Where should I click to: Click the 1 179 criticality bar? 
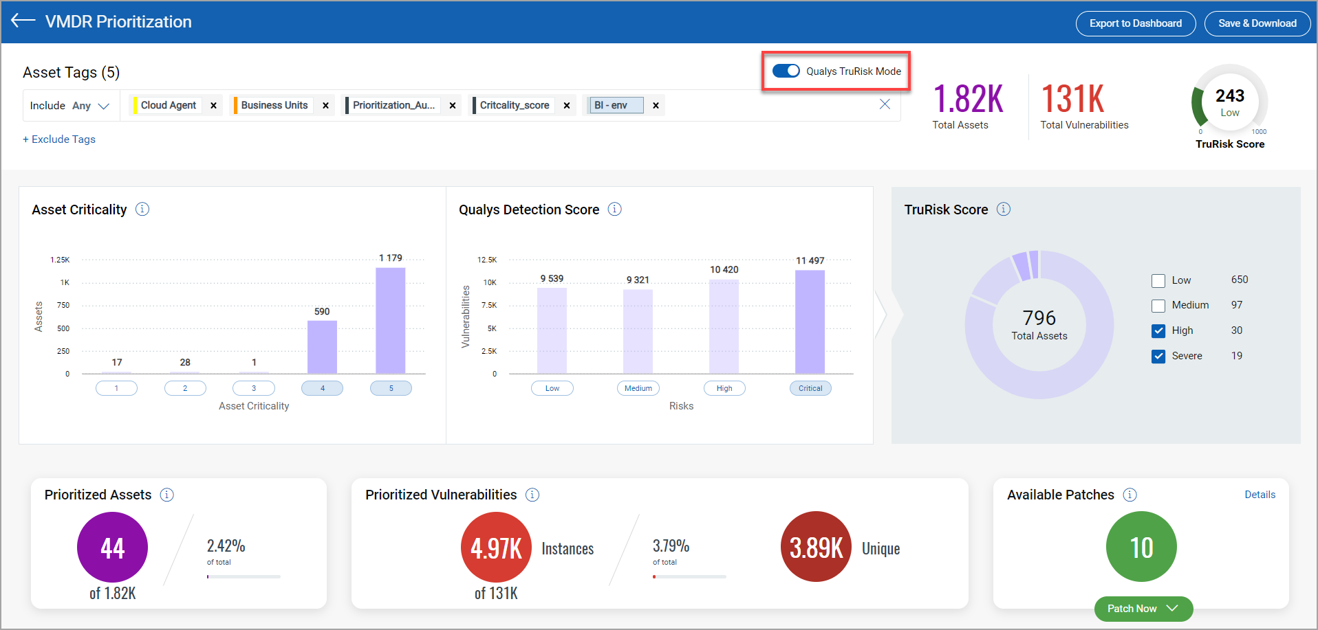pyautogui.click(x=391, y=321)
